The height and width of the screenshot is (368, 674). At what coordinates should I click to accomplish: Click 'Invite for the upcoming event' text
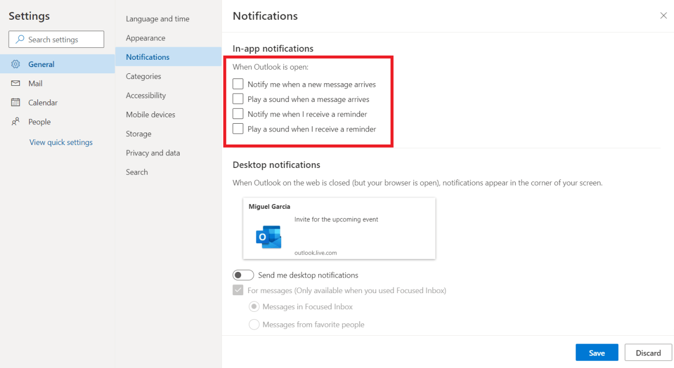(x=336, y=219)
